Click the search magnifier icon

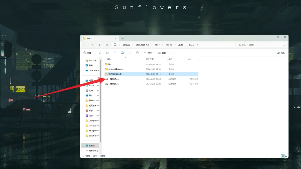pyautogui.click(x=284, y=45)
